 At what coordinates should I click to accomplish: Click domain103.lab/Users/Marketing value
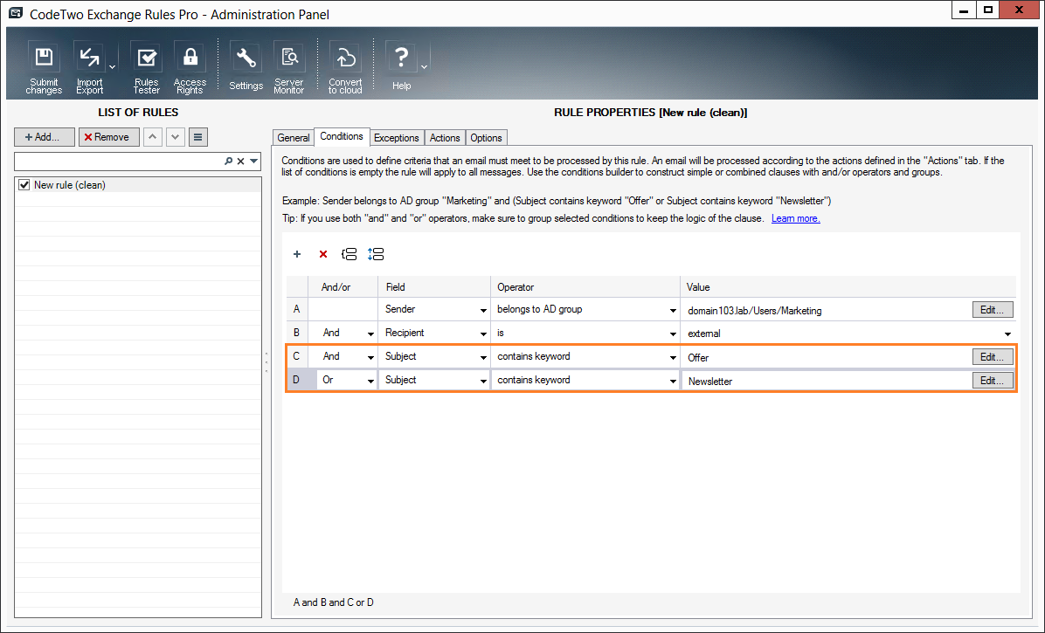[x=754, y=311]
